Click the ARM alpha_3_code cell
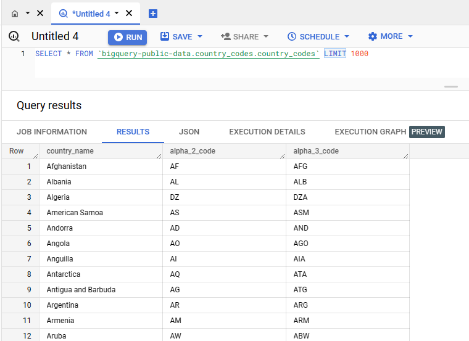 (x=348, y=321)
